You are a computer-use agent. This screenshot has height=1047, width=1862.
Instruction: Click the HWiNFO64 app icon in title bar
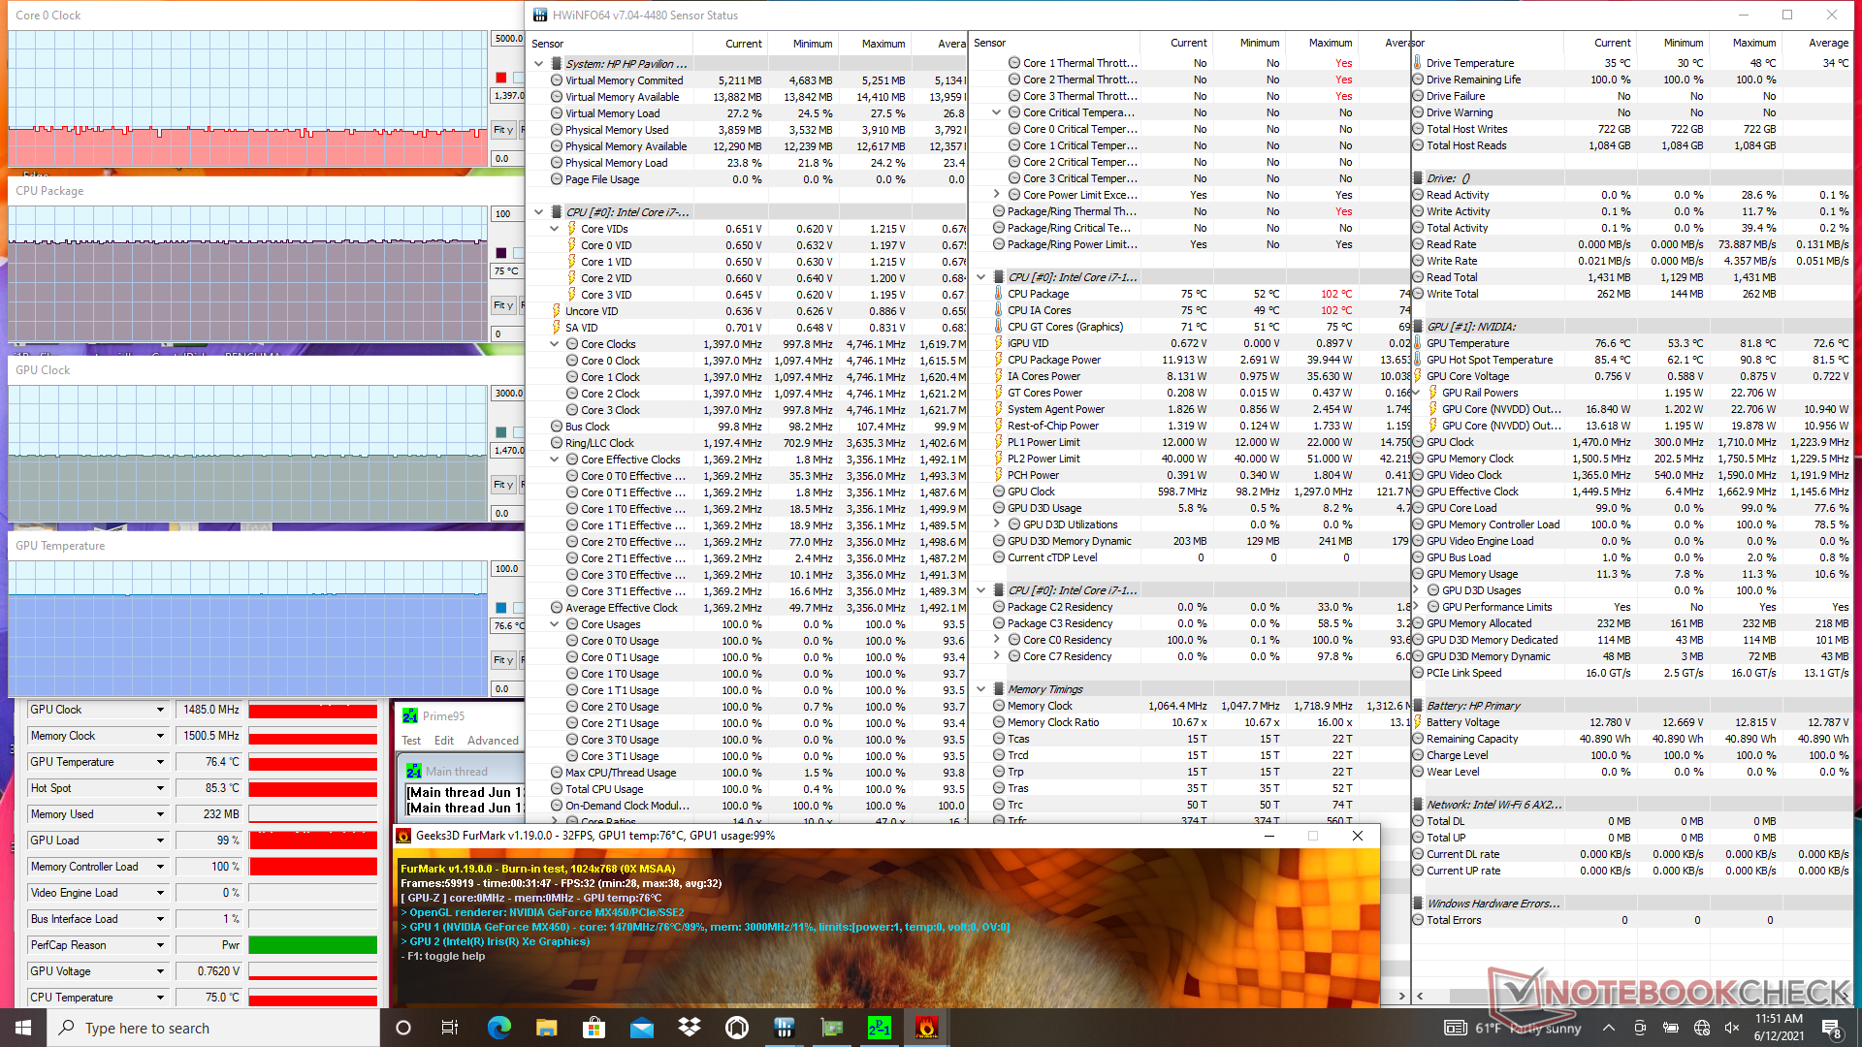coord(539,16)
